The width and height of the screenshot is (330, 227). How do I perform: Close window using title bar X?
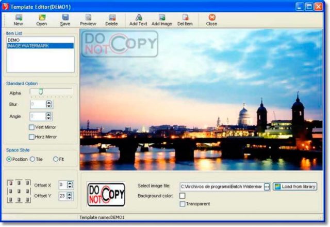point(319,7)
